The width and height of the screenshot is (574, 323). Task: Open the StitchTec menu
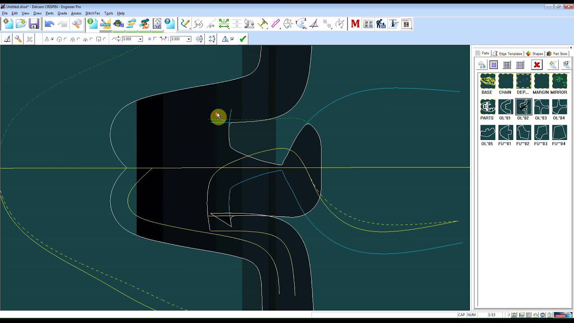(92, 13)
